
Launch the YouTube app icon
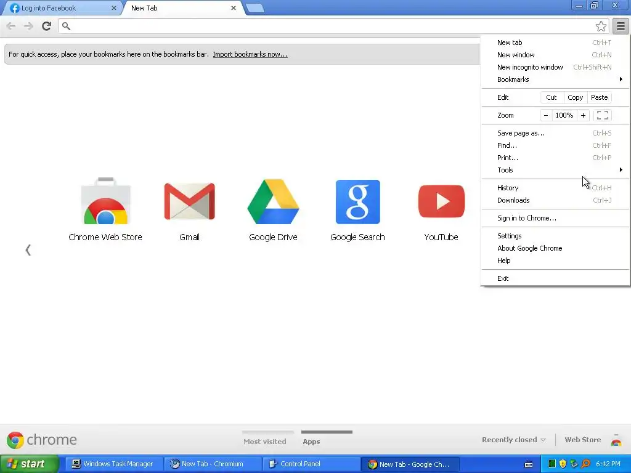[441, 201]
